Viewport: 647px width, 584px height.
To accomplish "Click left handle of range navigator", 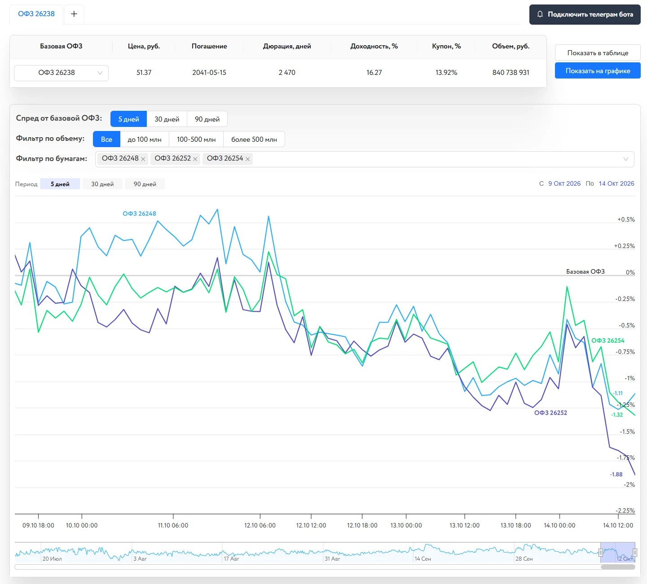I will coord(600,553).
